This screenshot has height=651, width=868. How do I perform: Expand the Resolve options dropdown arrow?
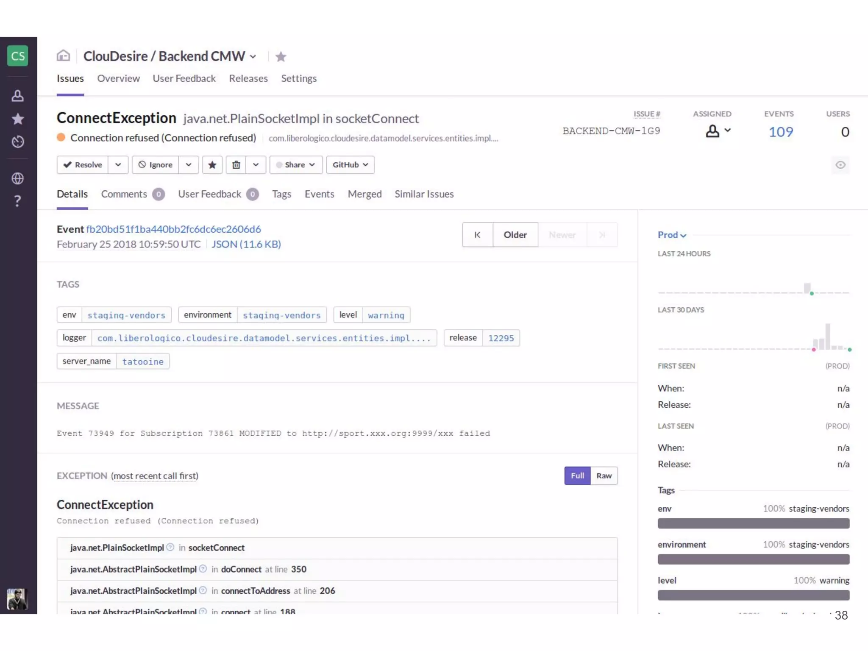point(118,165)
